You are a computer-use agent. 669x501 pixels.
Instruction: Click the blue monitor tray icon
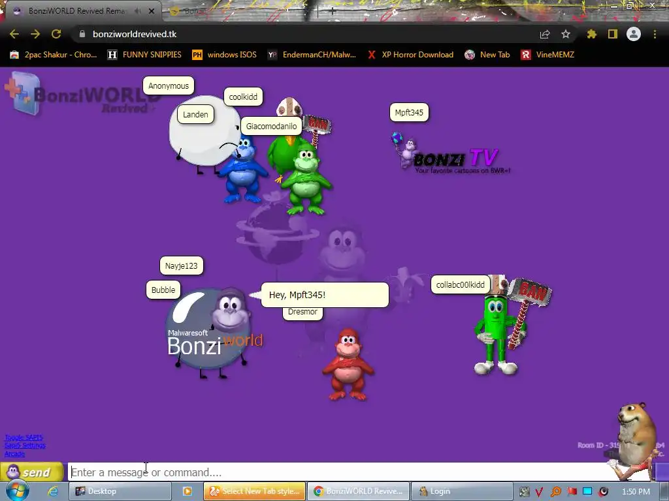coord(587,492)
